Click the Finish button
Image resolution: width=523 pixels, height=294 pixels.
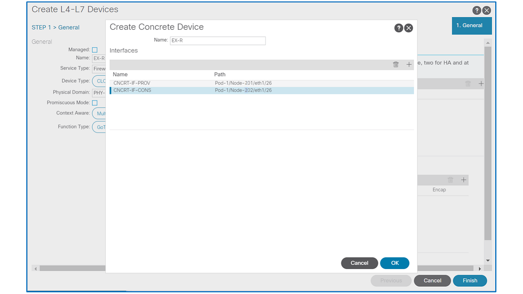(469, 281)
